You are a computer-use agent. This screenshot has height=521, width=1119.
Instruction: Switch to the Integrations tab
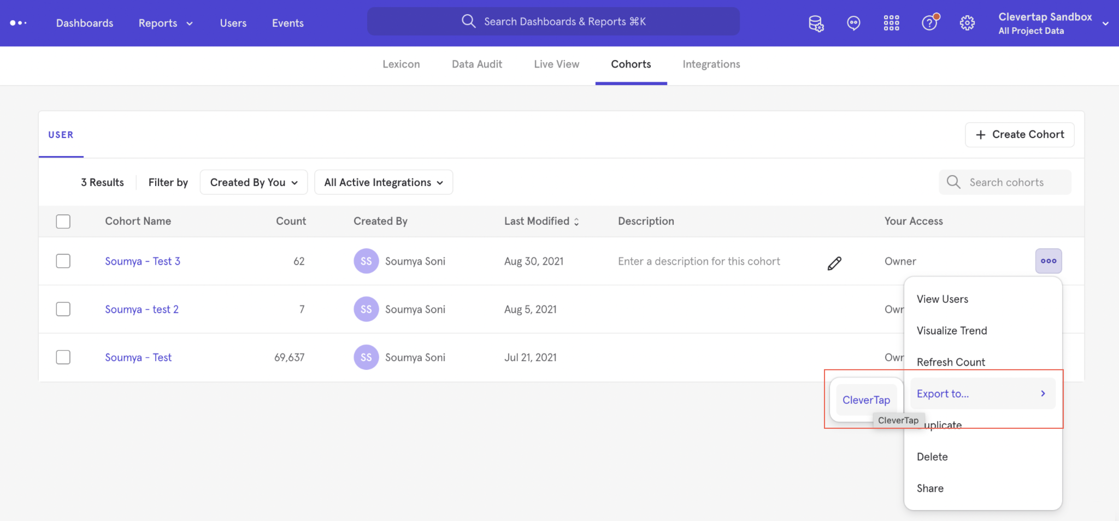pos(711,64)
